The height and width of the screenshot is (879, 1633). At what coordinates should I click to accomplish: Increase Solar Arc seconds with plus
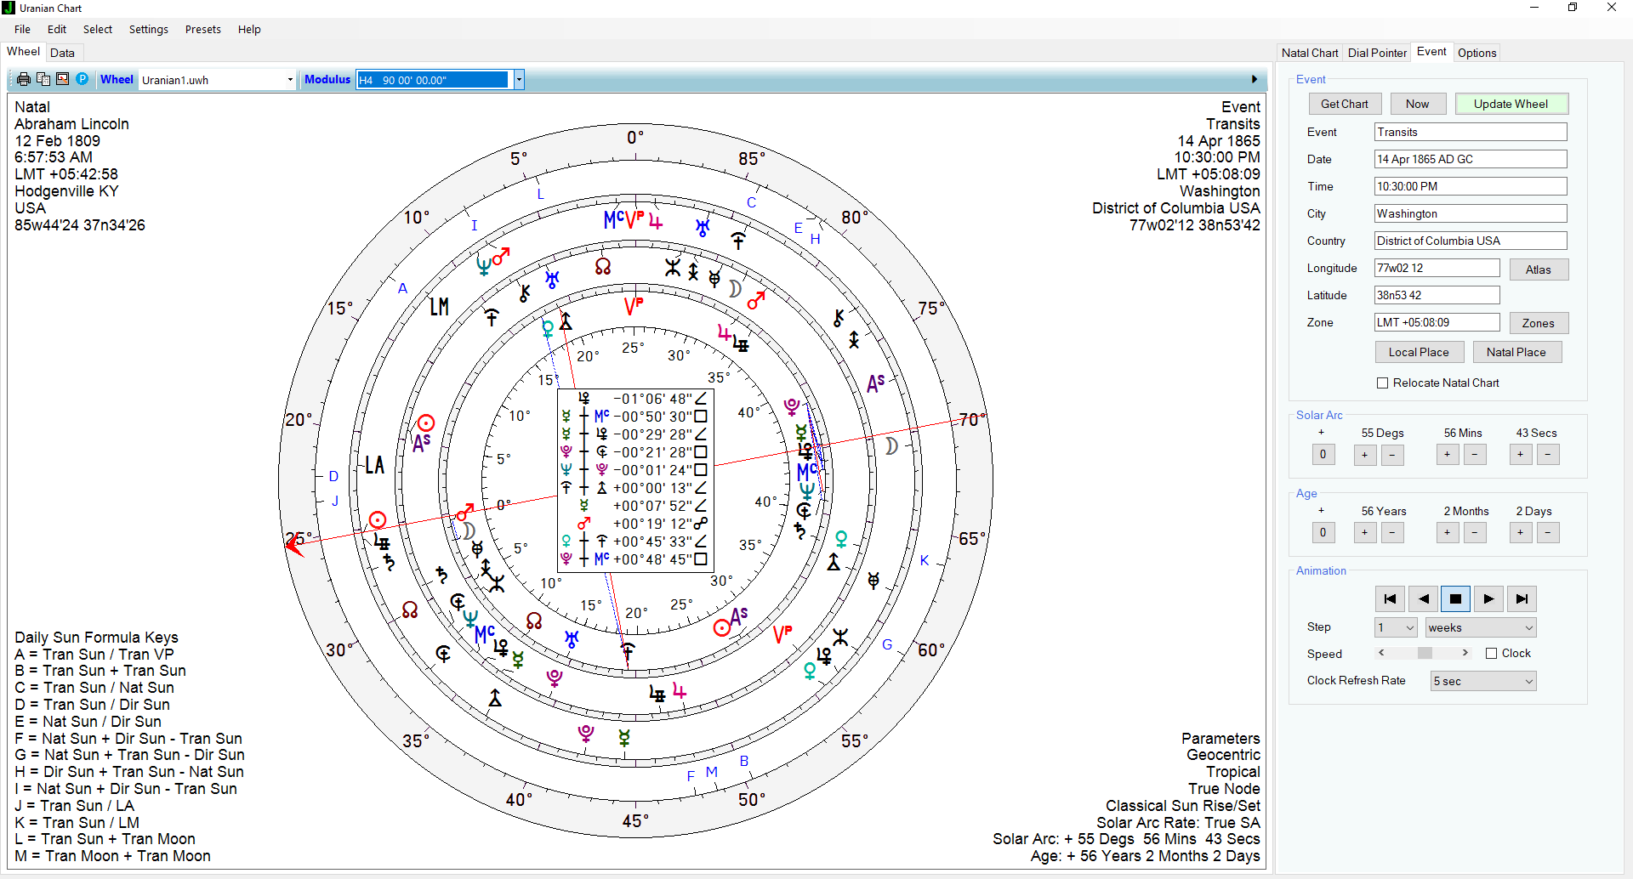click(1521, 455)
